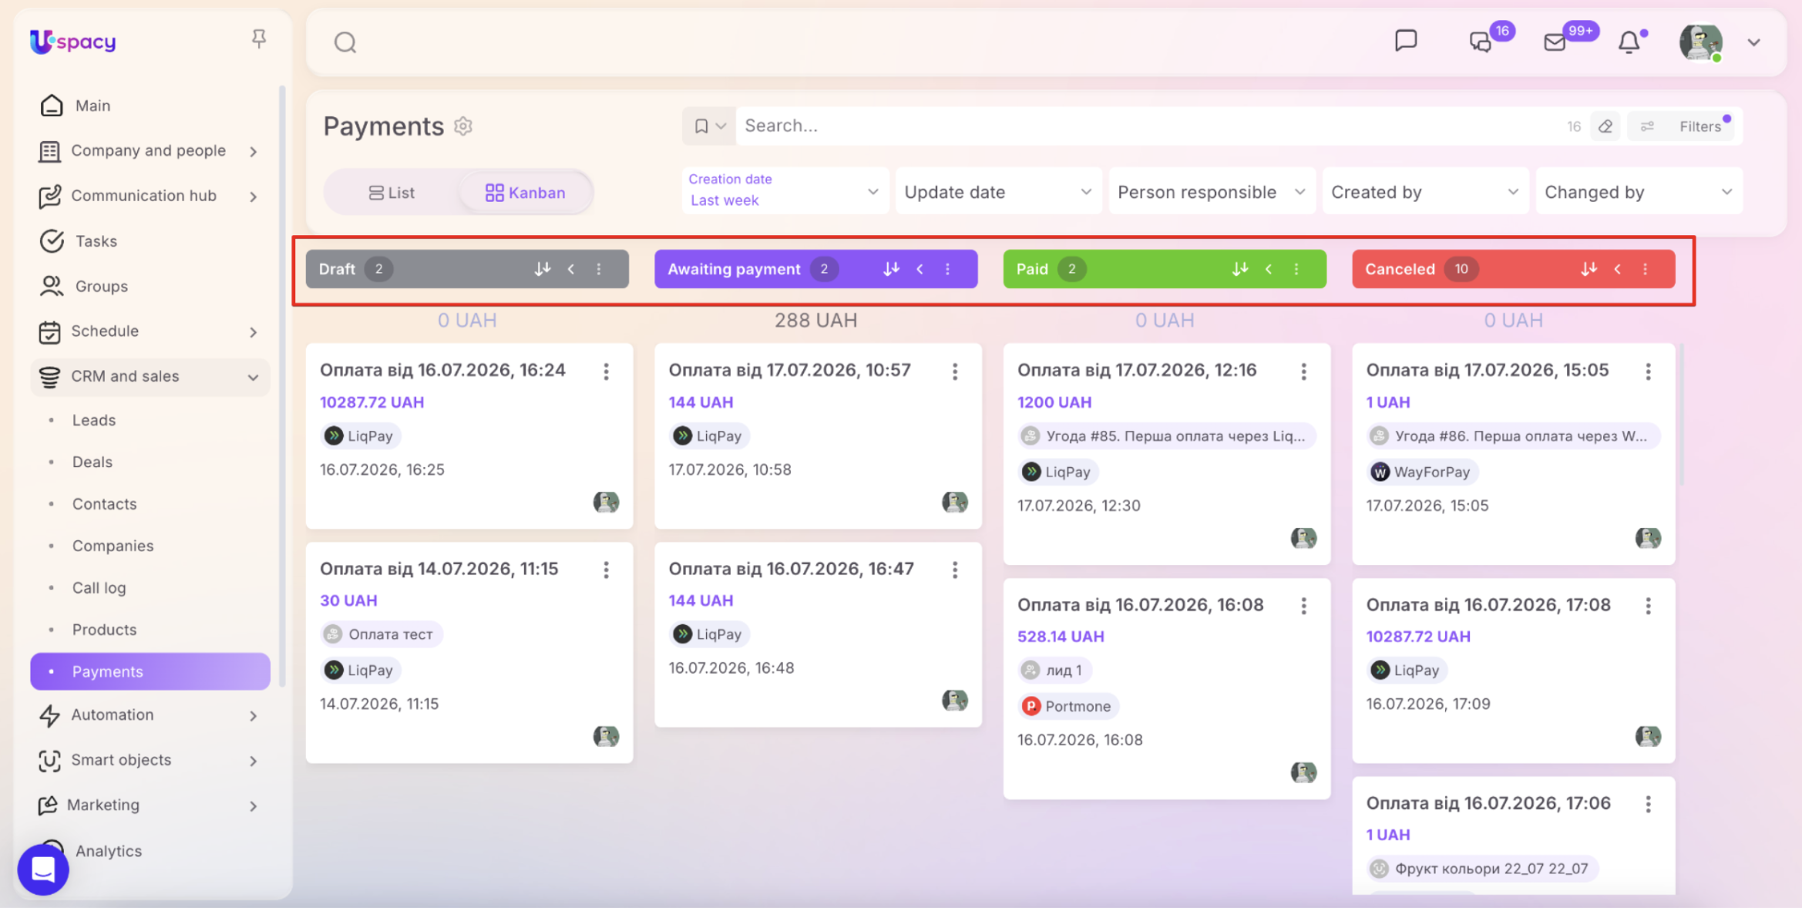
Task: Open options for payment 17.07.2026, 12:16
Action: tap(1303, 372)
